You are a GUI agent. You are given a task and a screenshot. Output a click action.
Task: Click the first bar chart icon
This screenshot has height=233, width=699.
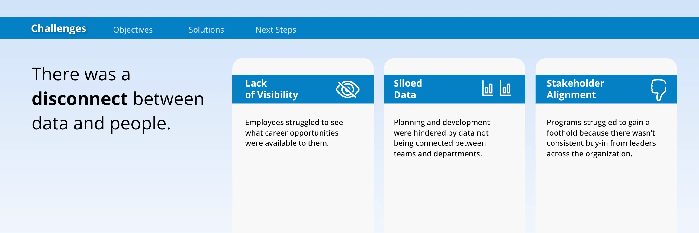click(x=488, y=88)
